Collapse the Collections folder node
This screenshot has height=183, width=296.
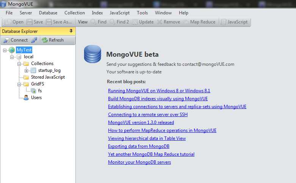(19, 64)
